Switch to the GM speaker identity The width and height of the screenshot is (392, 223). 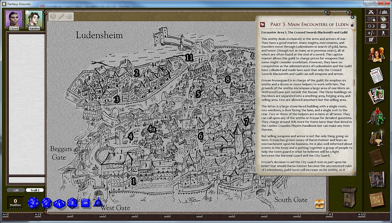pyautogui.click(x=16, y=190)
